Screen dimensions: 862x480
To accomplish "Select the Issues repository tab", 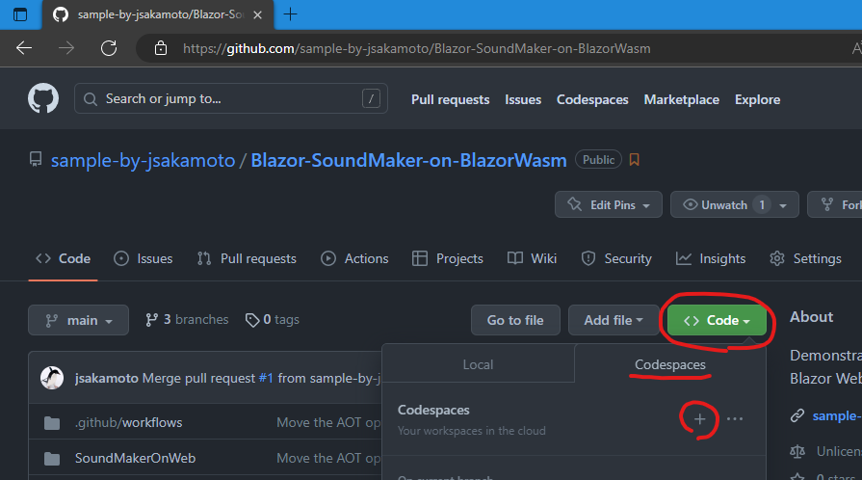I will point(143,258).
